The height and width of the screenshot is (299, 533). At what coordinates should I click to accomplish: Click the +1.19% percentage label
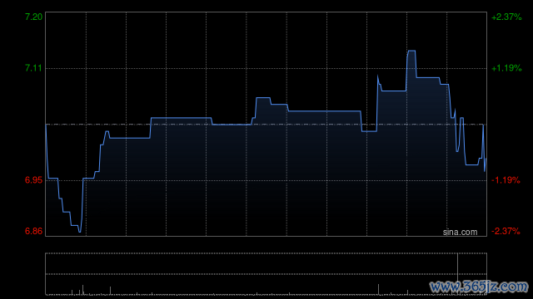click(506, 68)
